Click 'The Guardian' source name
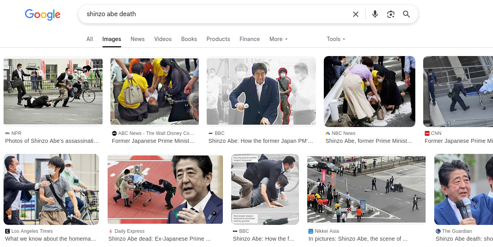Screen dimensions: 493x247 point(457,231)
